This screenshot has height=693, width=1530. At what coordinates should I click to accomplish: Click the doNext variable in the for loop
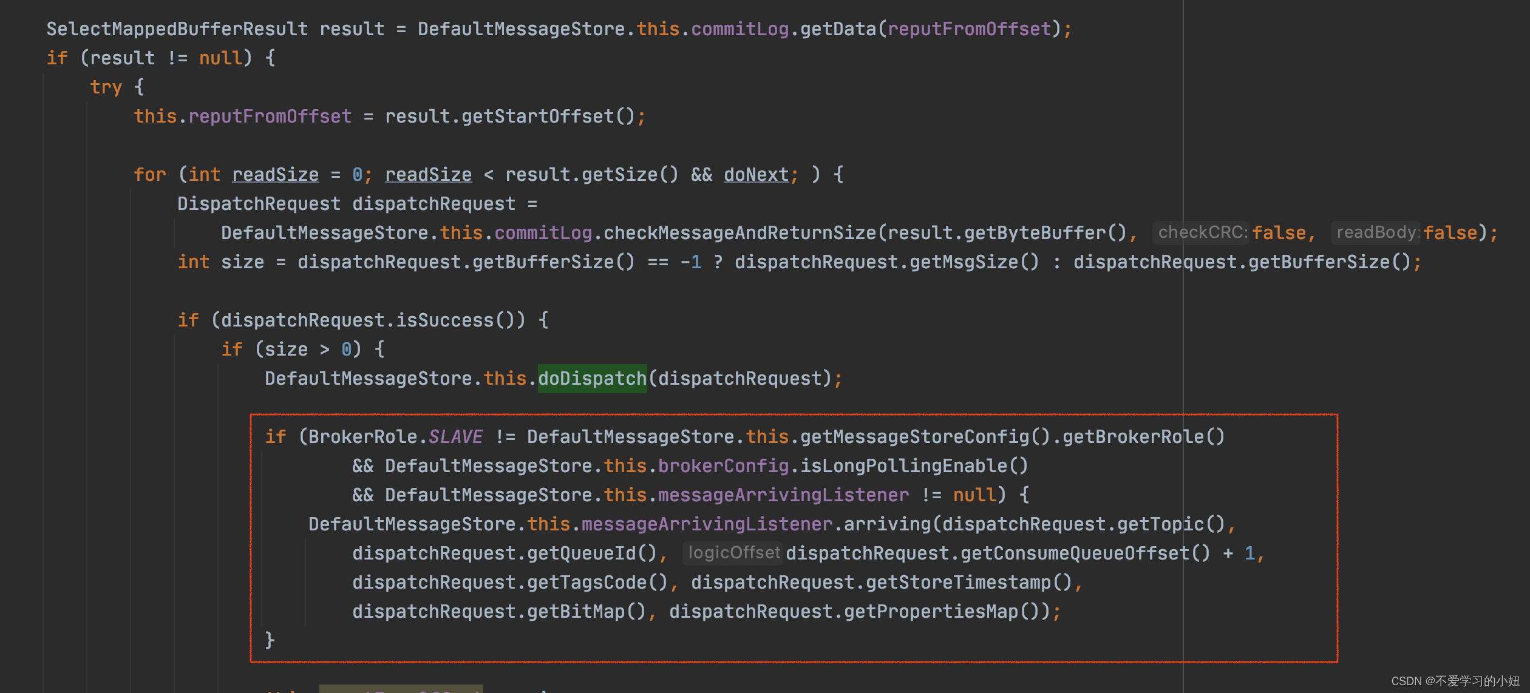pyautogui.click(x=756, y=175)
